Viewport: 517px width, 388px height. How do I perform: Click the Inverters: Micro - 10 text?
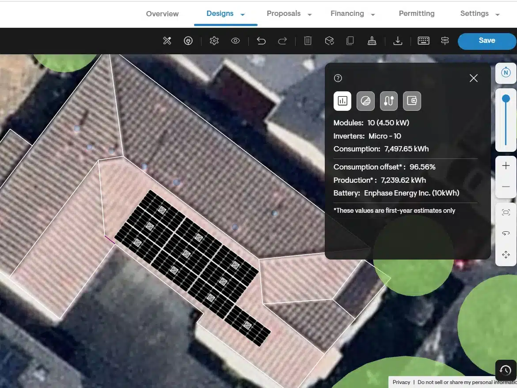point(367,136)
